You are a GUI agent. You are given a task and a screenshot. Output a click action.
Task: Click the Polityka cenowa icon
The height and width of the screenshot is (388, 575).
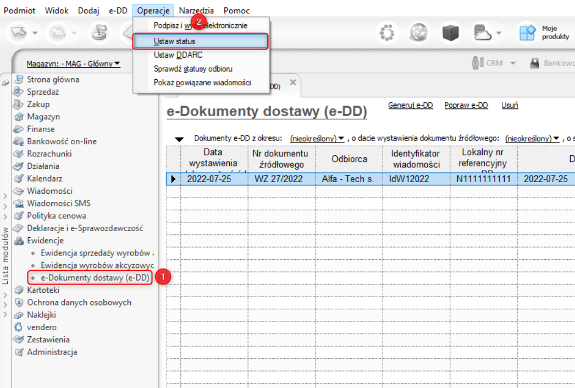(x=19, y=216)
